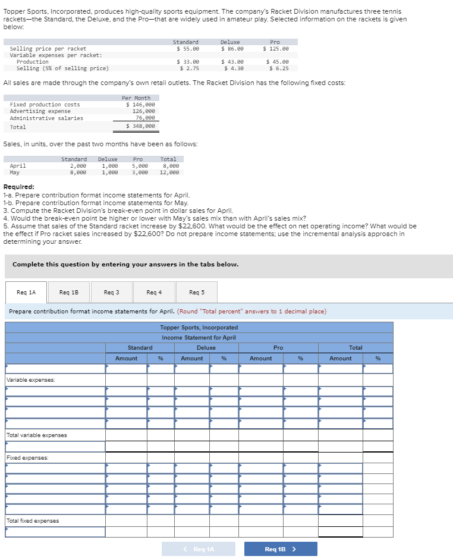
Task: Click Standard Amount field in the top statement row
Action: point(127,369)
